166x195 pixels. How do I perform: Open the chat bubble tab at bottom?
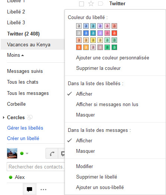29,189
